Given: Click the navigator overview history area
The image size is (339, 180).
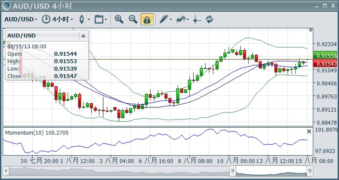Looking at the screenshot, I should pyautogui.click(x=120, y=171).
